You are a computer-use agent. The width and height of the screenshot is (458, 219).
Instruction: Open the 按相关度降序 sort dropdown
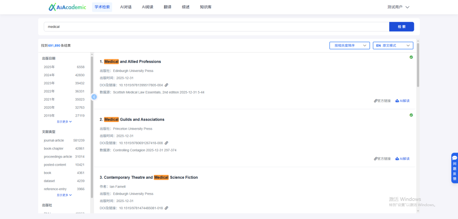pyautogui.click(x=349, y=45)
